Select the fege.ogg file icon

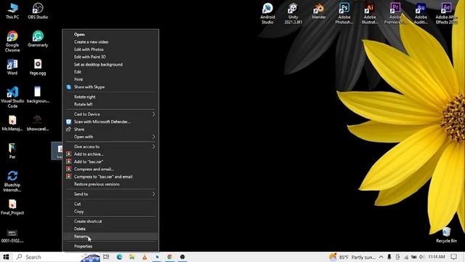[38, 67]
